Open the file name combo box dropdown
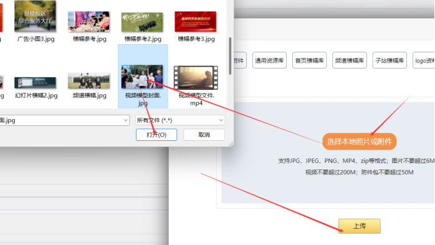 tap(125, 120)
